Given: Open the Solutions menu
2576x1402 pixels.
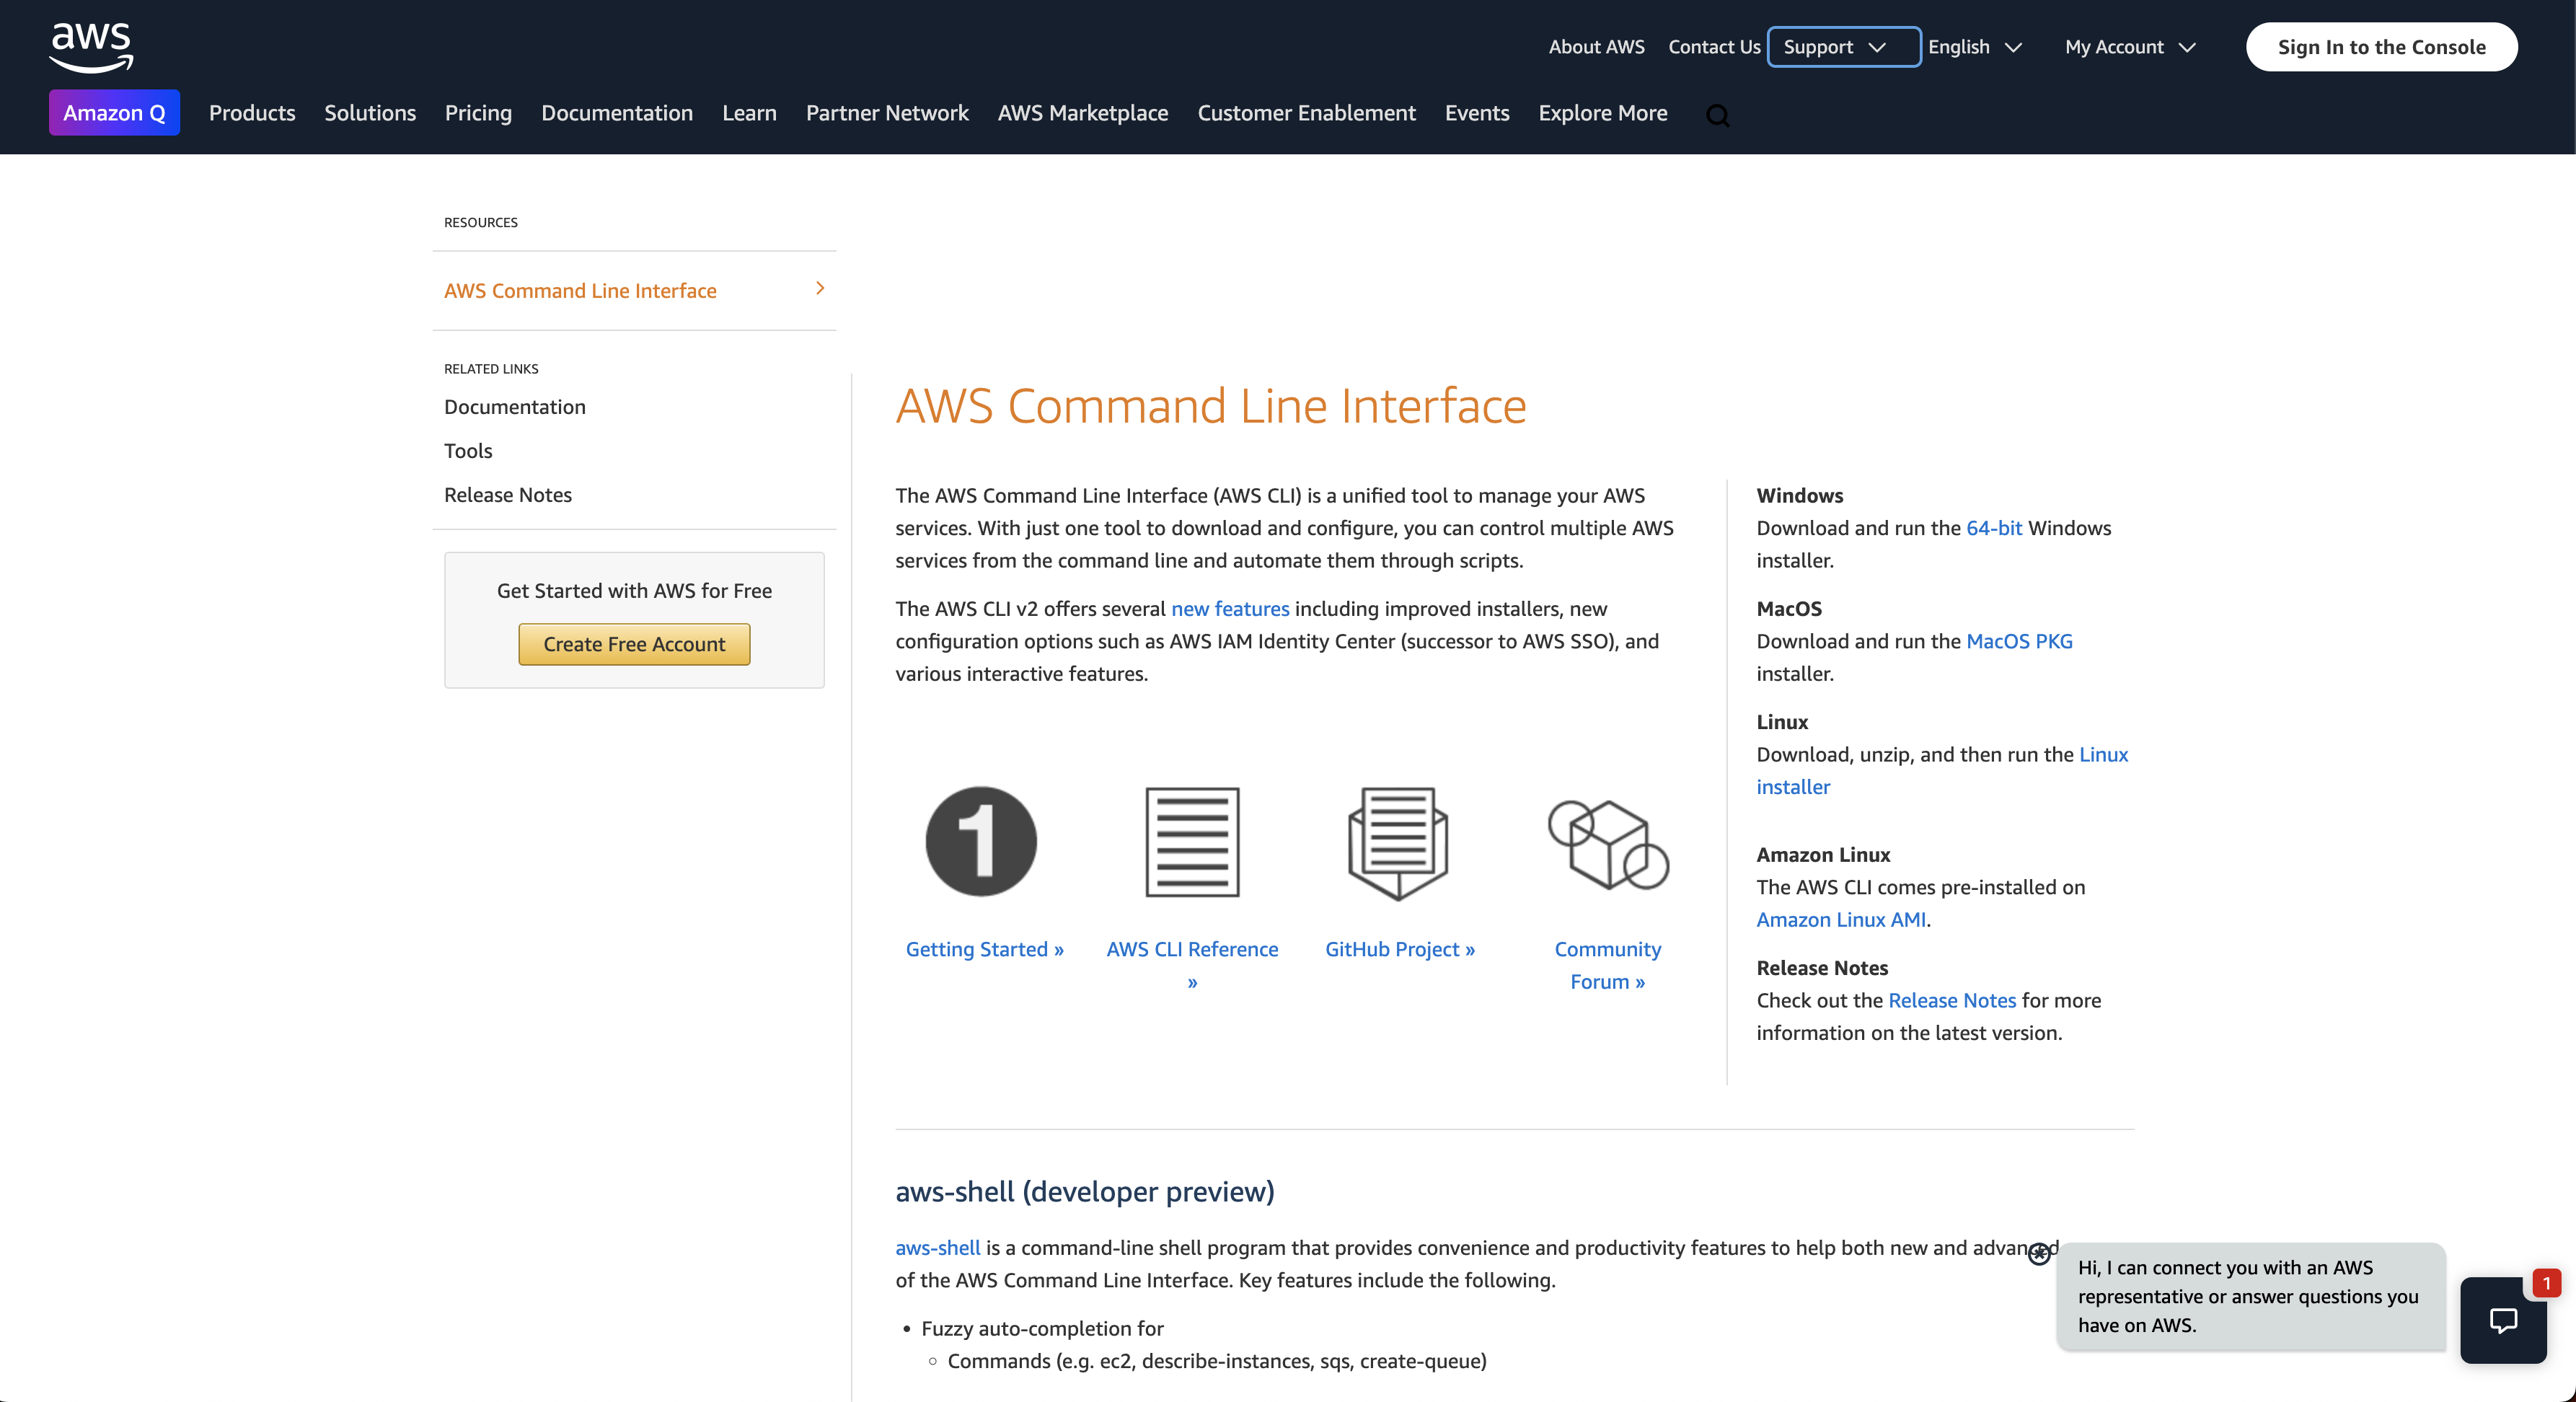Looking at the screenshot, I should (x=370, y=113).
